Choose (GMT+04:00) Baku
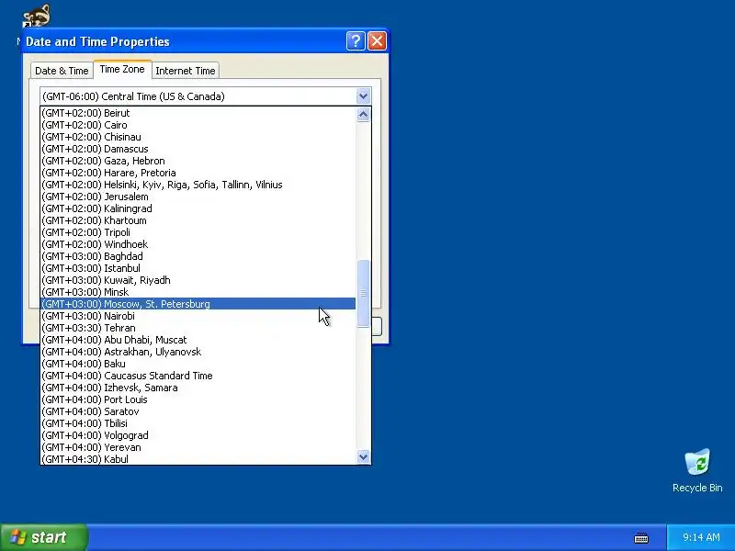Viewport: 735px width, 551px height. (198, 364)
